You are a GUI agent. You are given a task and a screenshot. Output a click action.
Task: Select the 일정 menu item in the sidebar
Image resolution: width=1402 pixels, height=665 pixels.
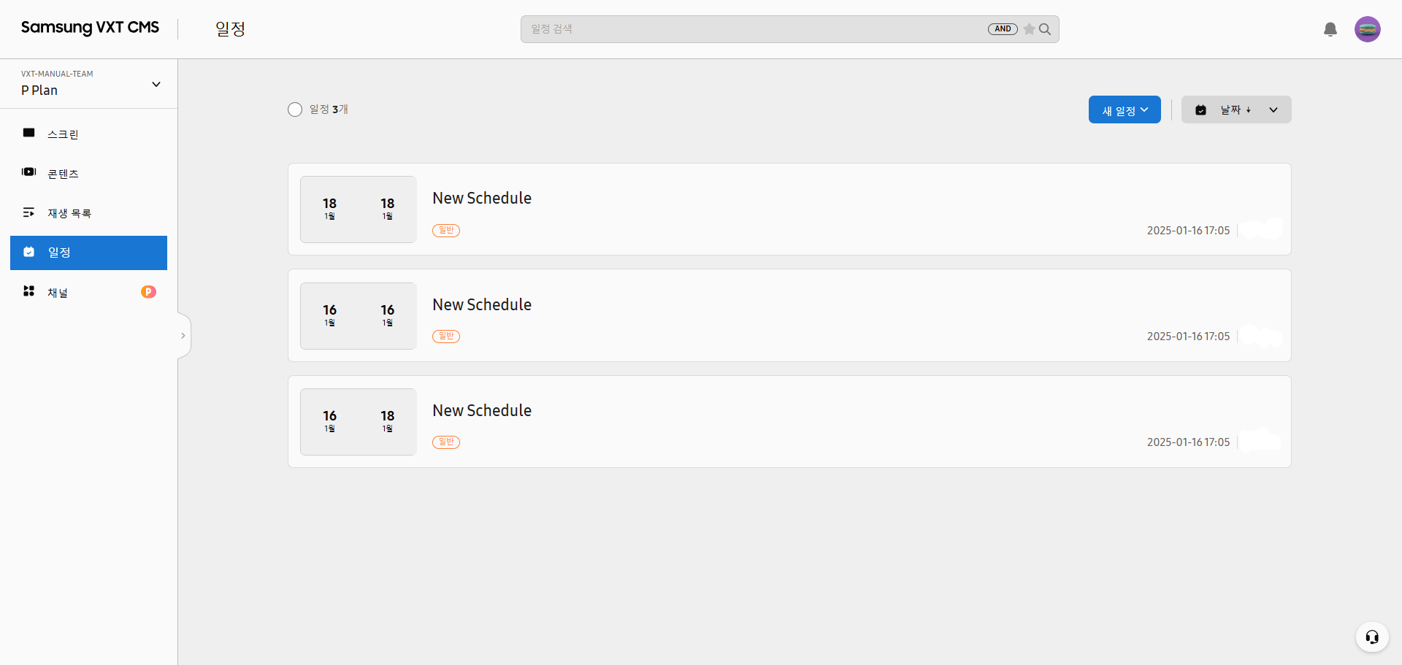[x=88, y=253]
